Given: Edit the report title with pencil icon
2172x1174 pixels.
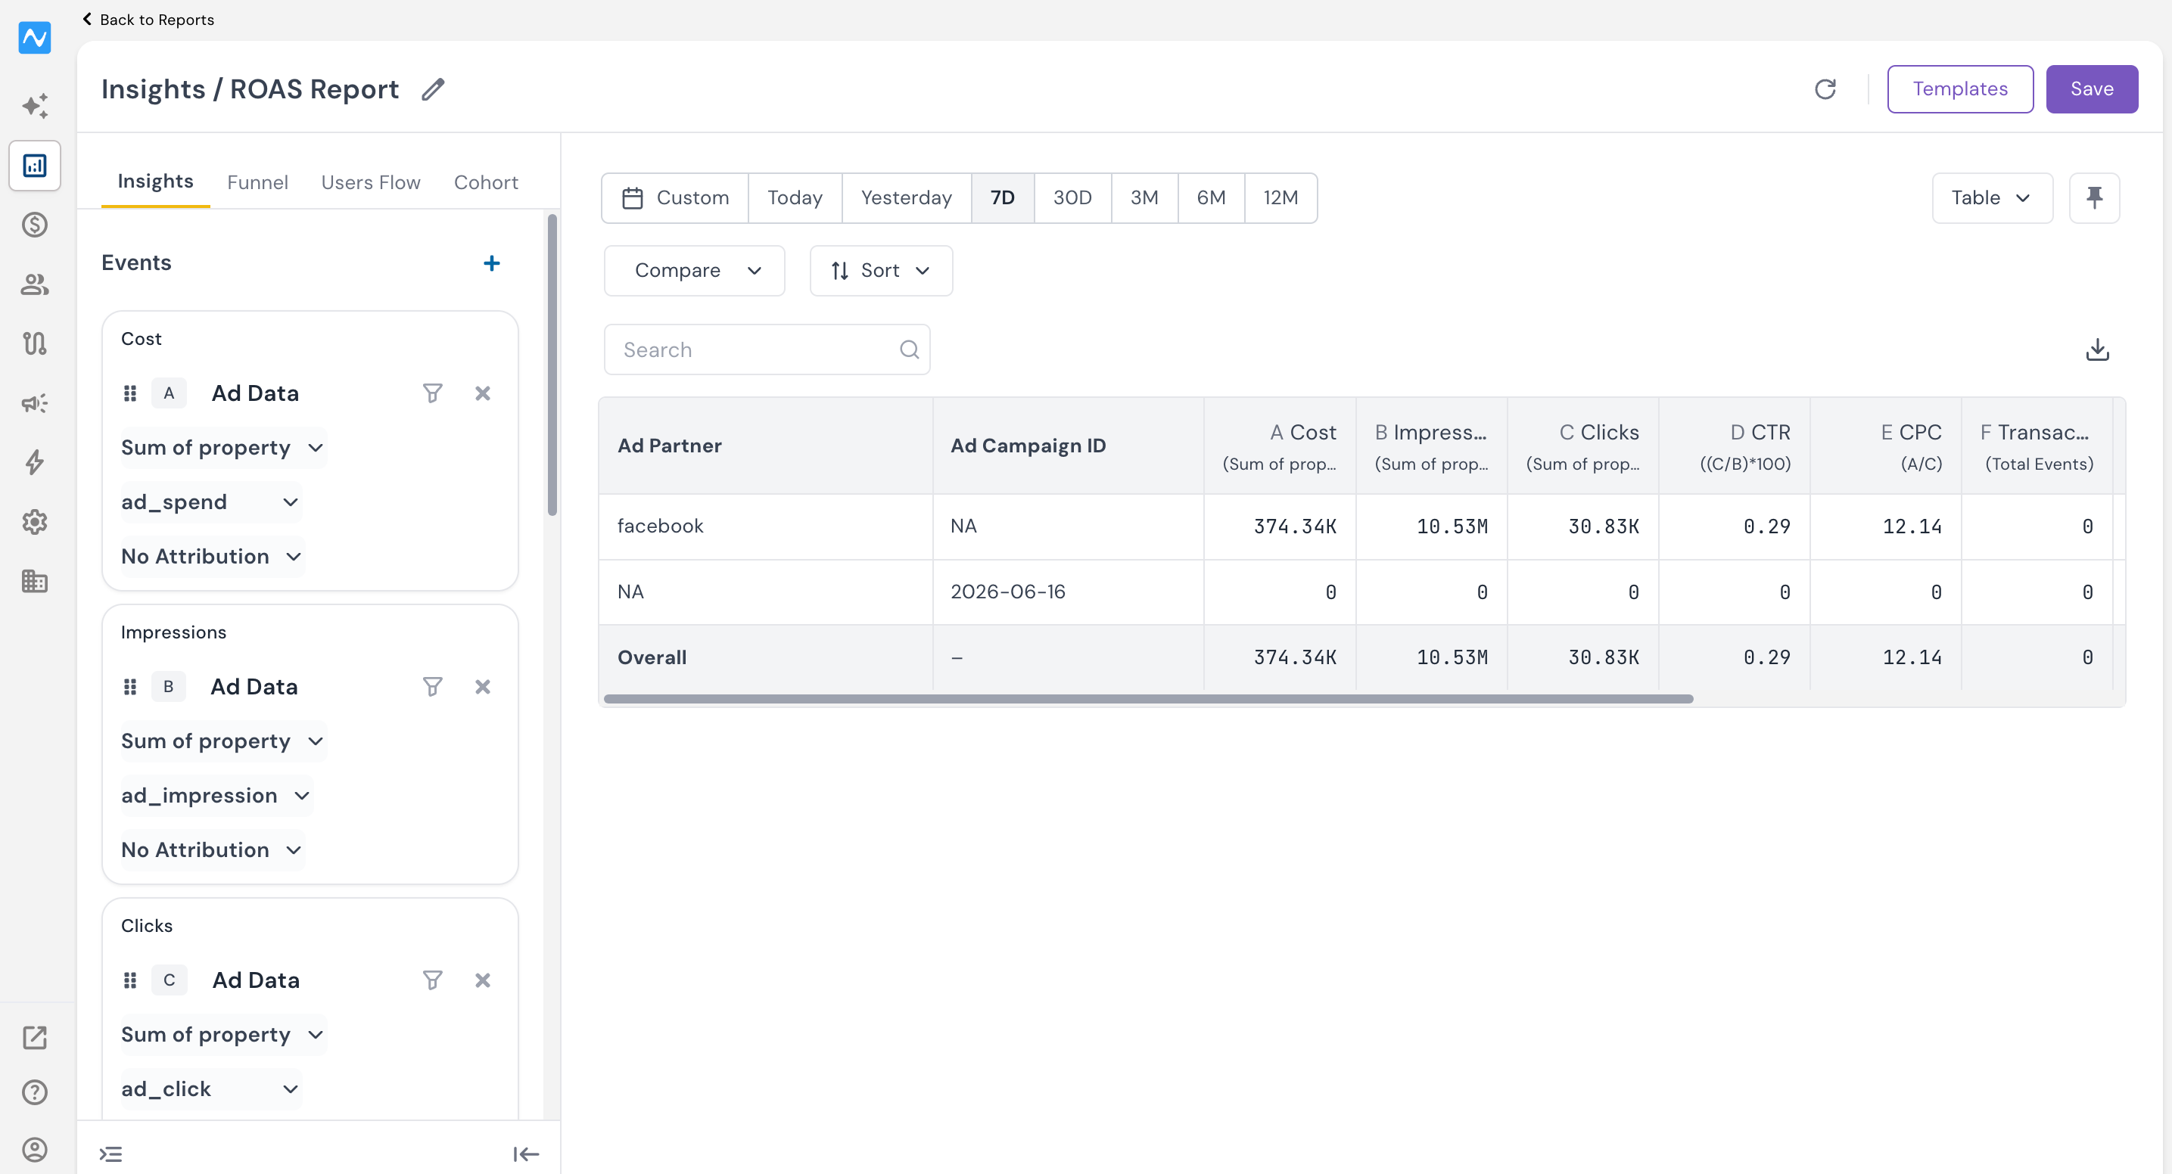Looking at the screenshot, I should pyautogui.click(x=433, y=89).
